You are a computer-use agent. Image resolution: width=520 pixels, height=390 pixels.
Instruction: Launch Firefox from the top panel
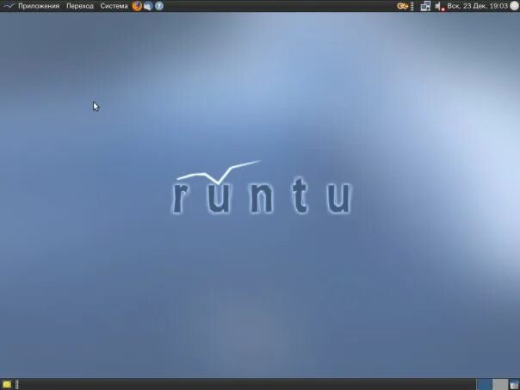coord(137,6)
